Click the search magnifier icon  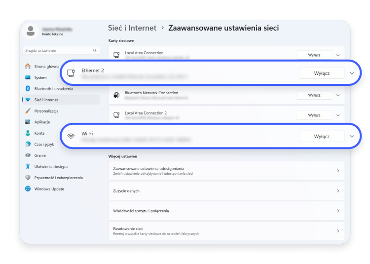point(95,50)
